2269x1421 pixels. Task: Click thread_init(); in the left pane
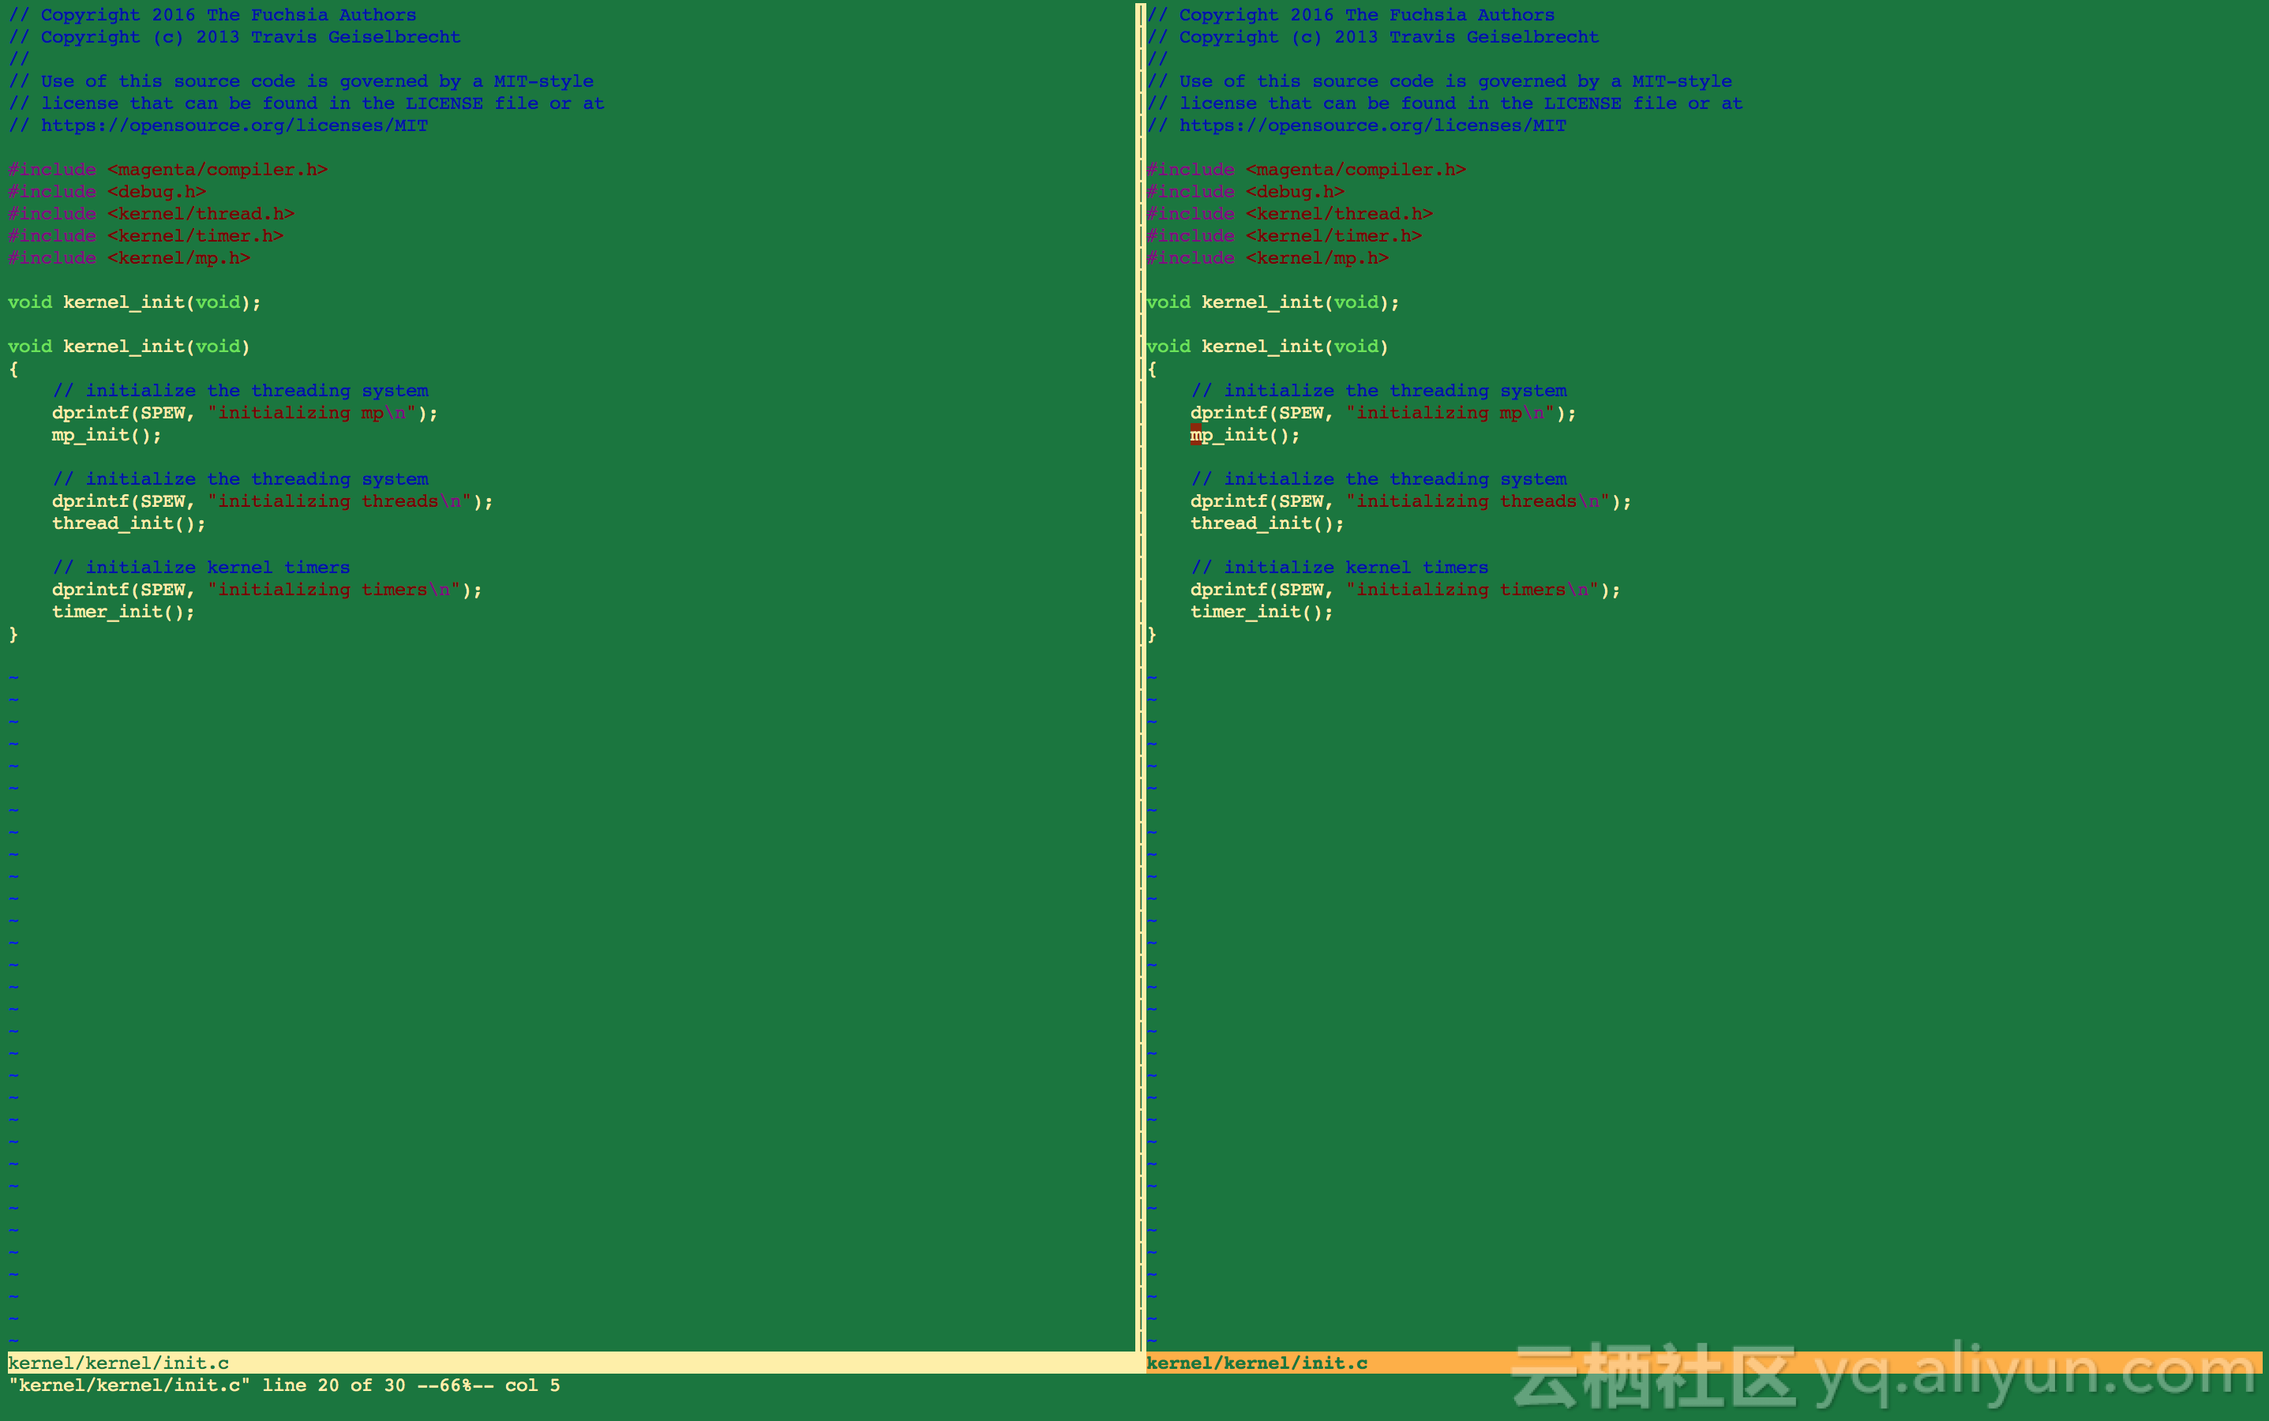pos(129,523)
